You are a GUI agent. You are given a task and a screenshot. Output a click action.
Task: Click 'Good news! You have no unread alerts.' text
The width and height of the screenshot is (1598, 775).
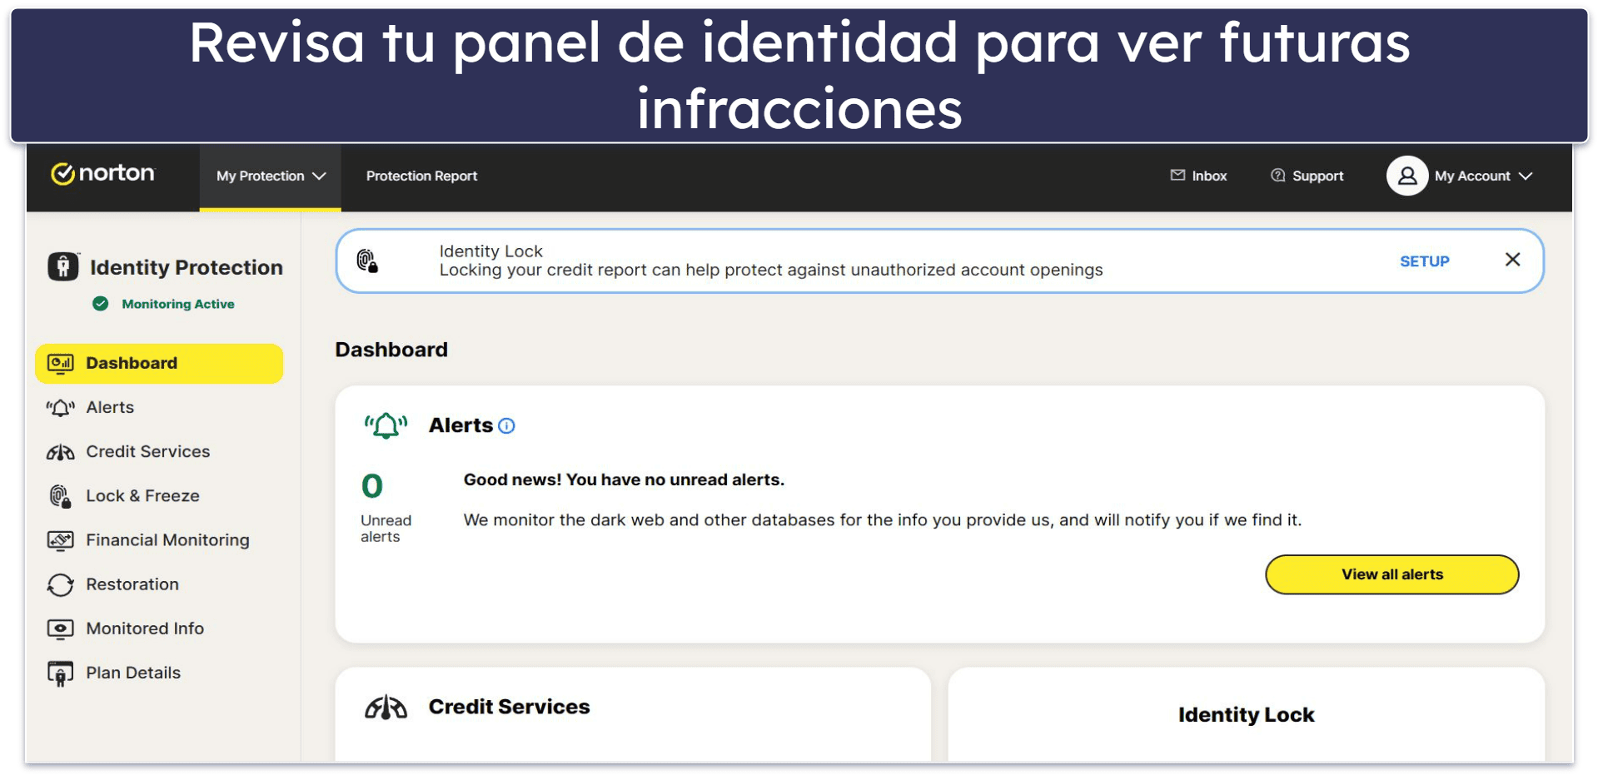[x=624, y=479]
